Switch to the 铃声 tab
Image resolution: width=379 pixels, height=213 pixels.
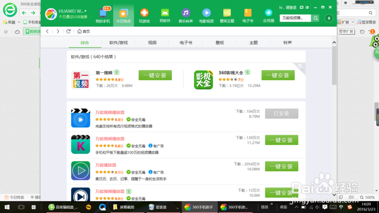287,43
